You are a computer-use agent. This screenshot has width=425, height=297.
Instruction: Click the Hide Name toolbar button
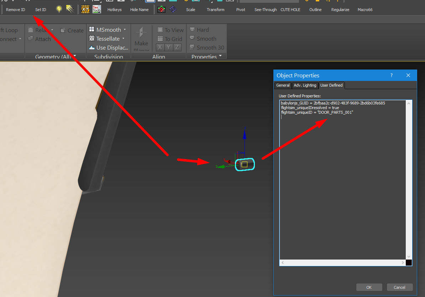pyautogui.click(x=139, y=10)
